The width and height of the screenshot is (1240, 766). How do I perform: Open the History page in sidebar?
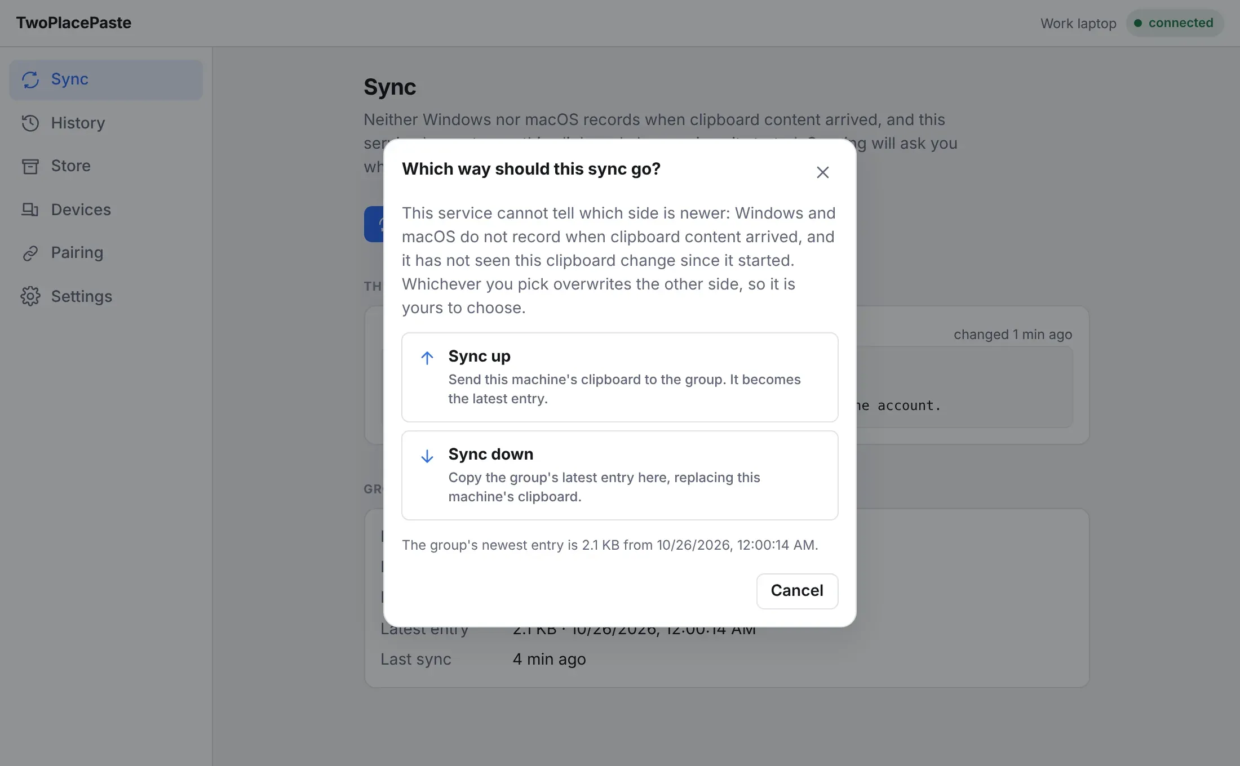pos(106,123)
